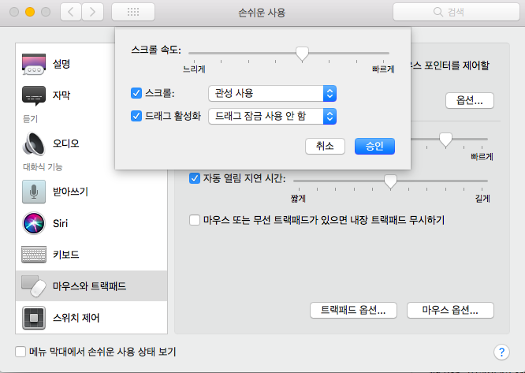Disable the 드래그 활성화 checkbox
The height and width of the screenshot is (373, 525).
[x=136, y=117]
